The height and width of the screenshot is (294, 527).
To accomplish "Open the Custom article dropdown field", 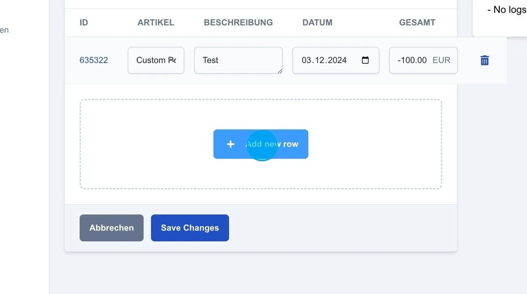I will pos(156,60).
